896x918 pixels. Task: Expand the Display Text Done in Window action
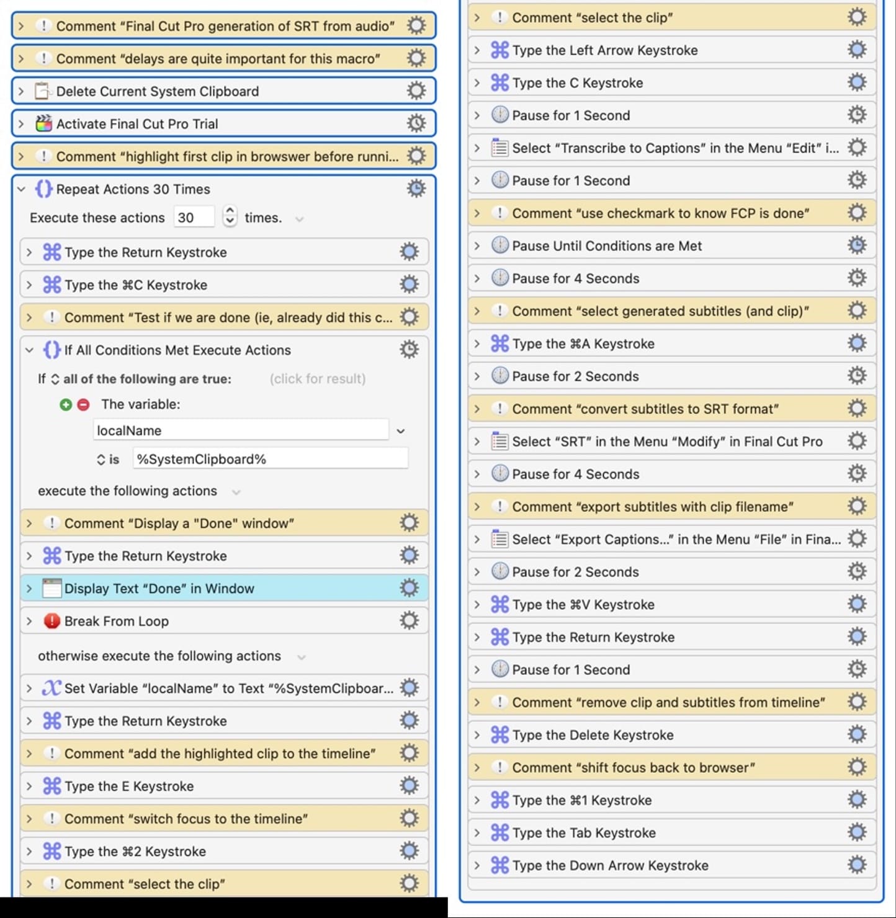[x=29, y=588]
